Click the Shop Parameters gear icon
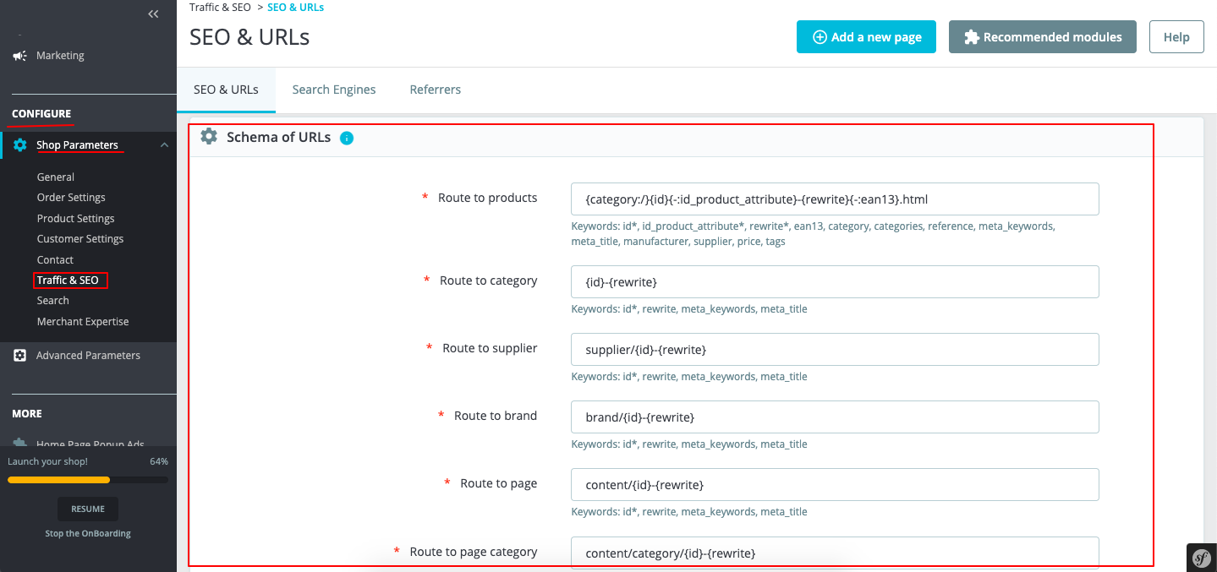The height and width of the screenshot is (572, 1217). 20,145
